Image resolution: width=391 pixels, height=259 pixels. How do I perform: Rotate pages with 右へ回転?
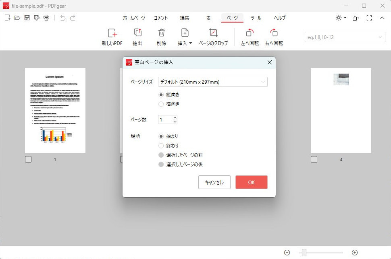click(274, 36)
